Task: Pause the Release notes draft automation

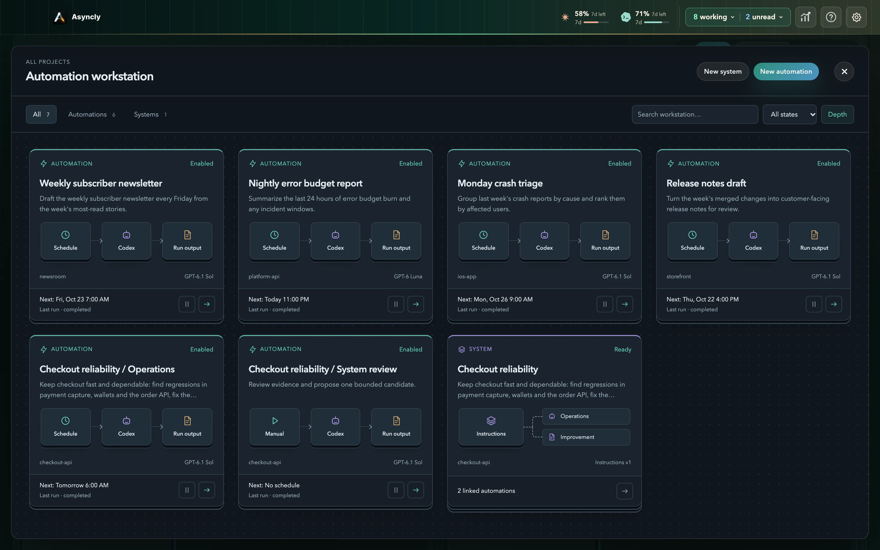Action: tap(814, 304)
